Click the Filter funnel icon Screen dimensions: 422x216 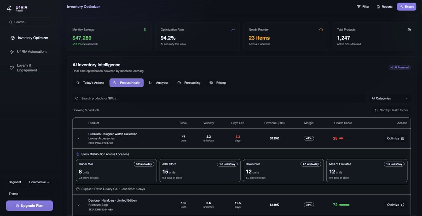point(359,7)
